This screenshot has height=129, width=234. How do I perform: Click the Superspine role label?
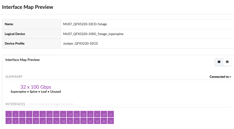click(x=19, y=92)
